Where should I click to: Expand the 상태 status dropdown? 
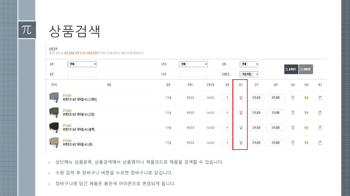coord(249,64)
